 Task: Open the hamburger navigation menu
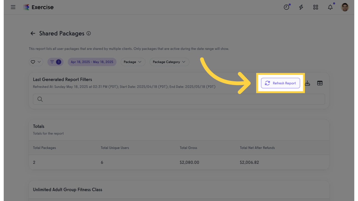(13, 7)
